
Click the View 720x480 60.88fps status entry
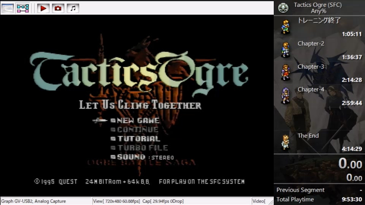[x=116, y=201]
